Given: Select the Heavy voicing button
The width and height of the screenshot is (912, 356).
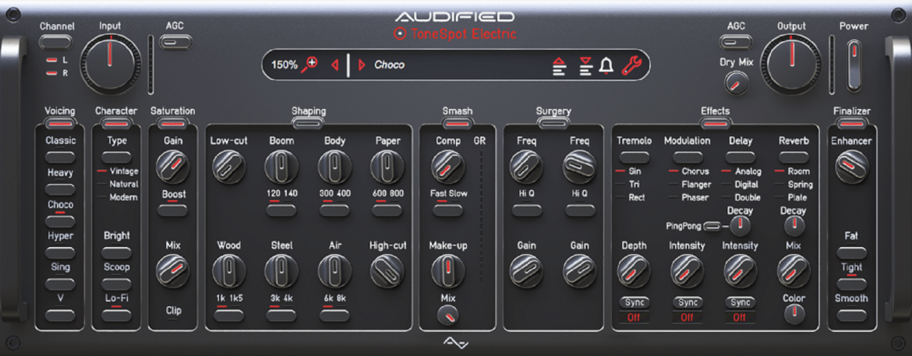Looking at the screenshot, I should click(61, 189).
